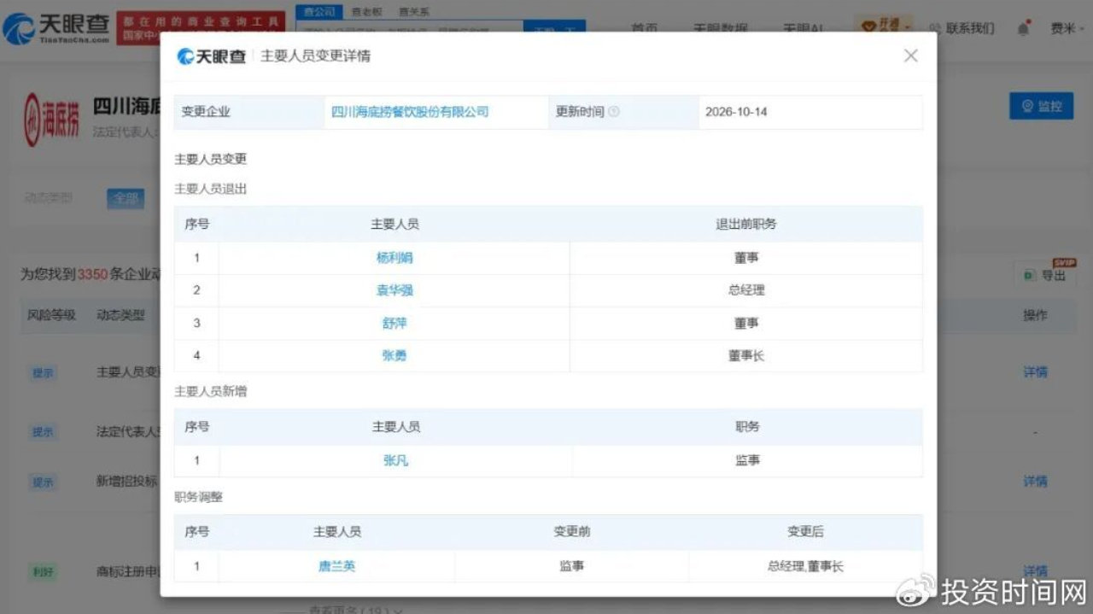Click the 变更前 column header
1093x614 pixels.
pos(572,531)
